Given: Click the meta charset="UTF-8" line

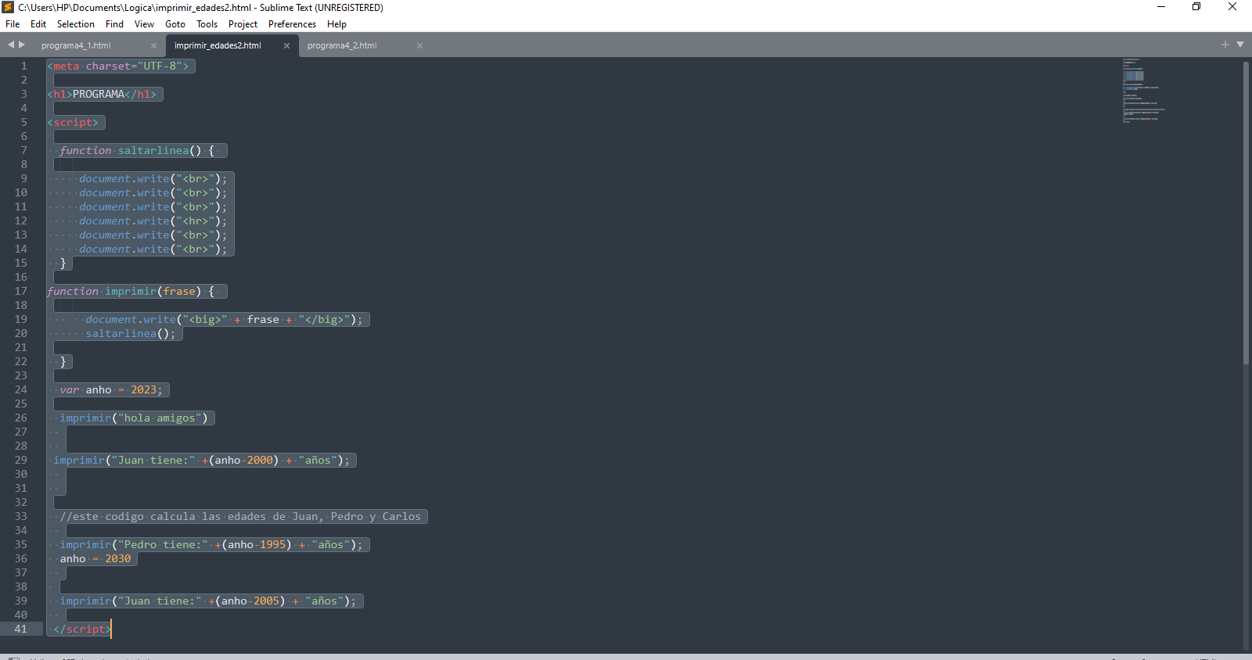Looking at the screenshot, I should tap(118, 66).
